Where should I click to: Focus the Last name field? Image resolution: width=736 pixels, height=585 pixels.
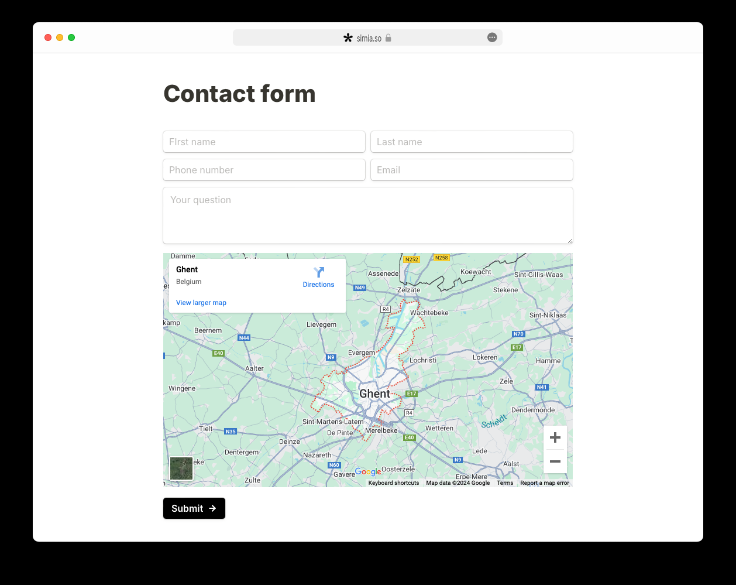pyautogui.click(x=472, y=142)
